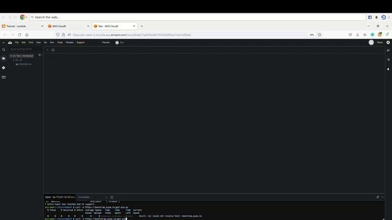Open environment tree settings gear dropdown

[40, 55]
